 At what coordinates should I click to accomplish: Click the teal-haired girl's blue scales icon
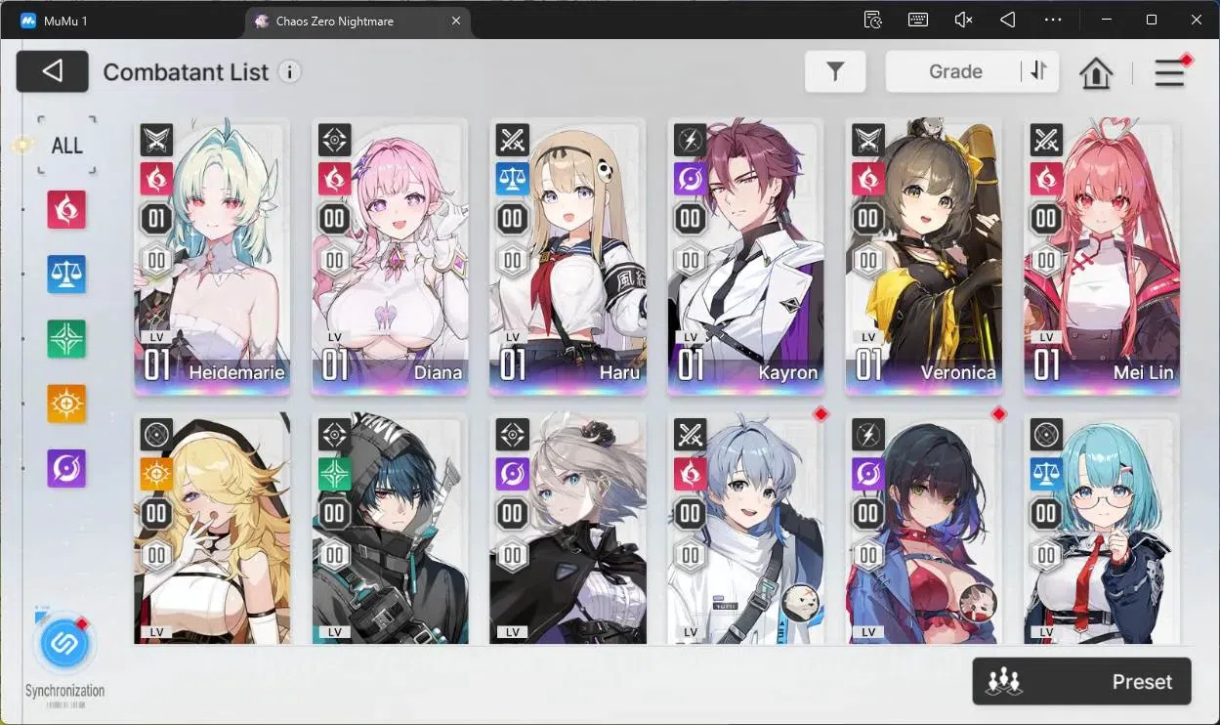click(x=1047, y=474)
